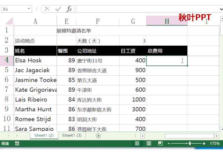Select the Jac Jagaciak cell
Viewport: 223px width, 153px height.
pyautogui.click(x=35, y=70)
